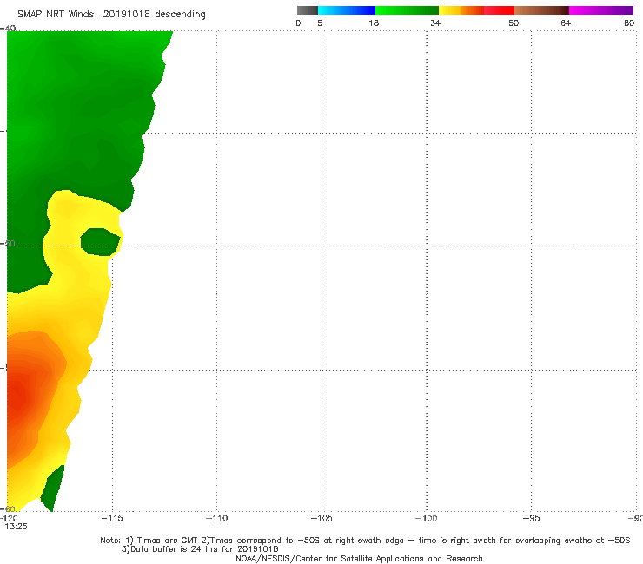Click the gray segment of the color bar

click(307, 10)
